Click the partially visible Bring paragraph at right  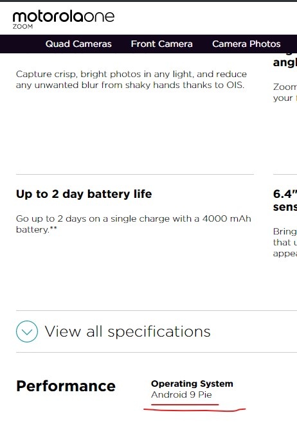(x=285, y=242)
